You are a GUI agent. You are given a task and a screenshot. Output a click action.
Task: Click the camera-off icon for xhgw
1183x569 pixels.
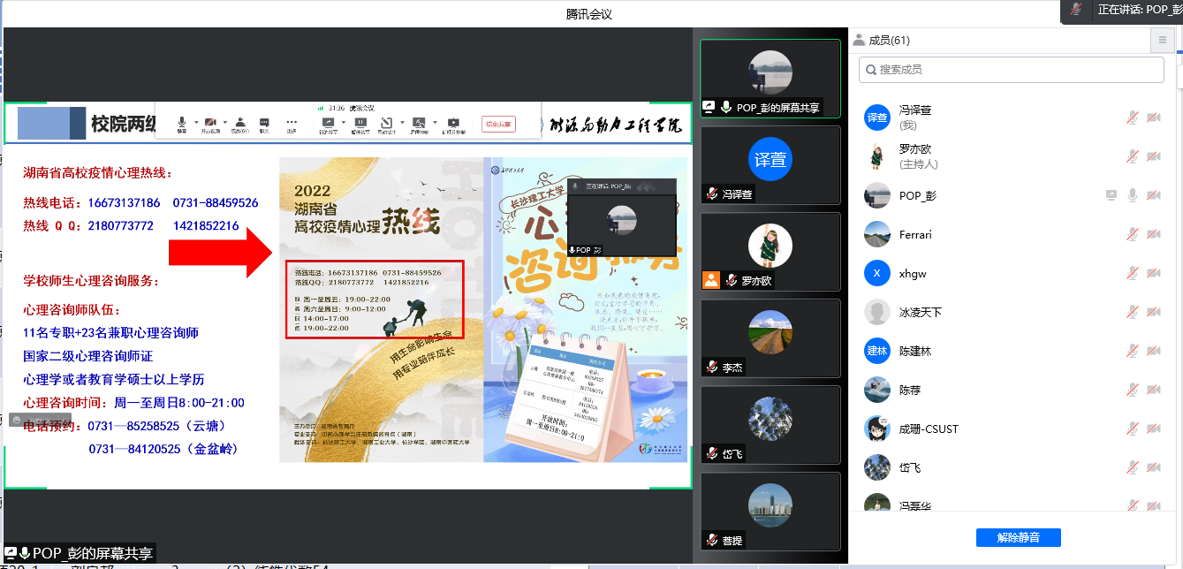click(x=1153, y=273)
